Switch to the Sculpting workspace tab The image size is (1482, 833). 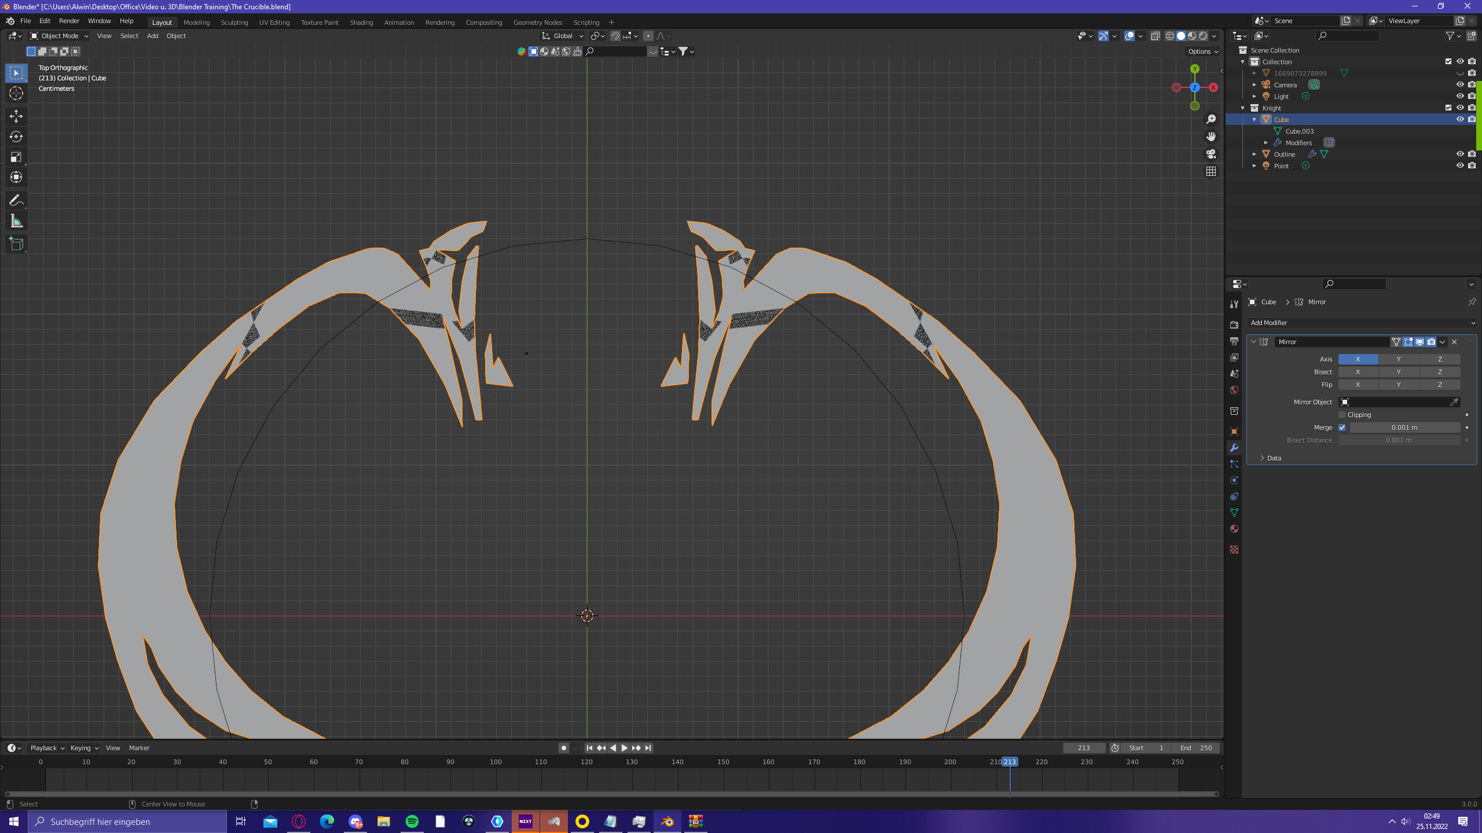[234, 22]
